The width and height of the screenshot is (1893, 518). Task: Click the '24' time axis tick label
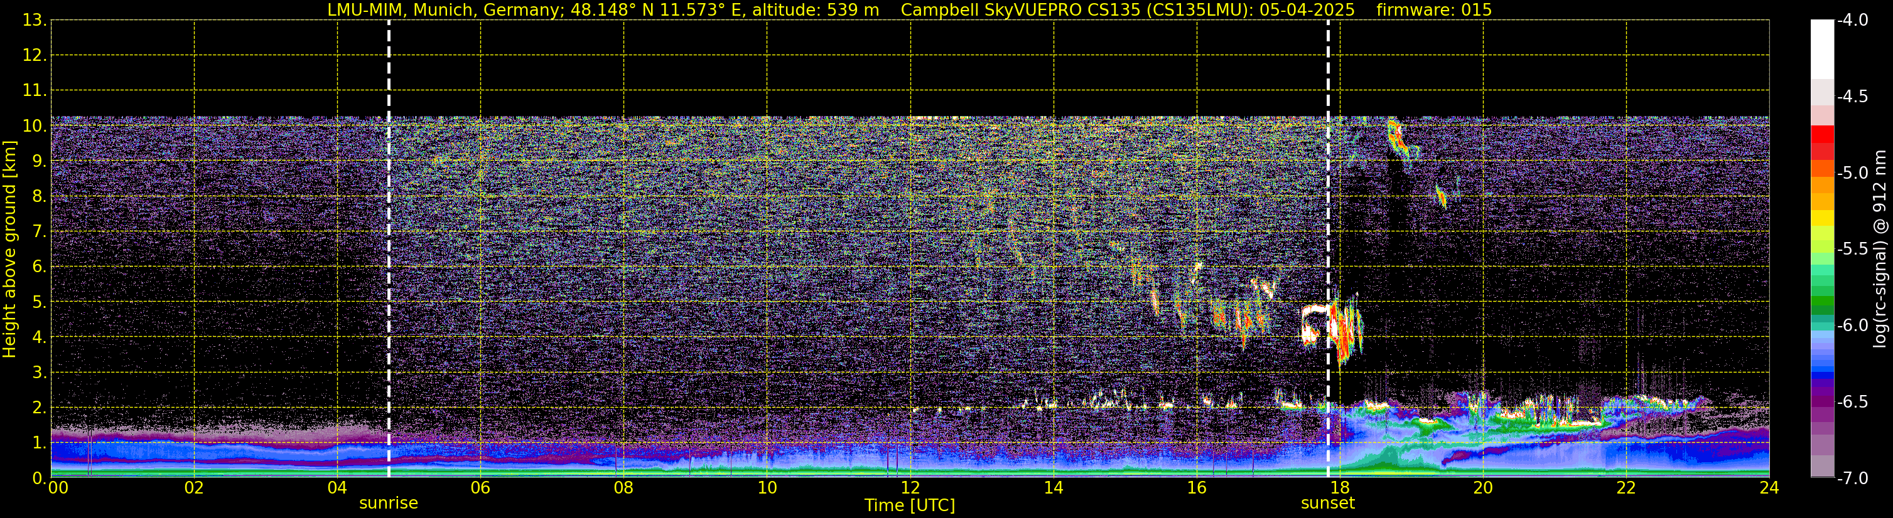click(1769, 488)
